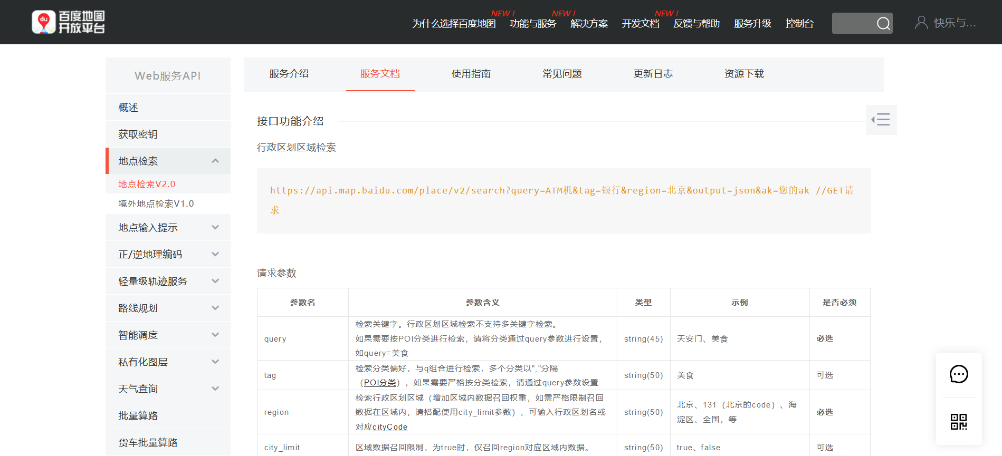Open the online chat bubble icon
1002x456 pixels.
pyautogui.click(x=959, y=374)
